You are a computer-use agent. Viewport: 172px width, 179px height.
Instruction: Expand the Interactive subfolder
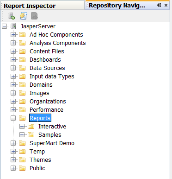(x=22, y=127)
